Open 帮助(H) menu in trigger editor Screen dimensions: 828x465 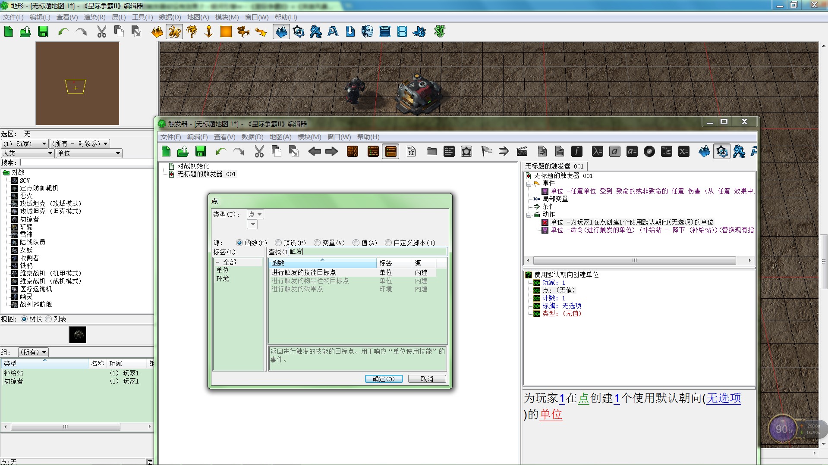pos(368,137)
